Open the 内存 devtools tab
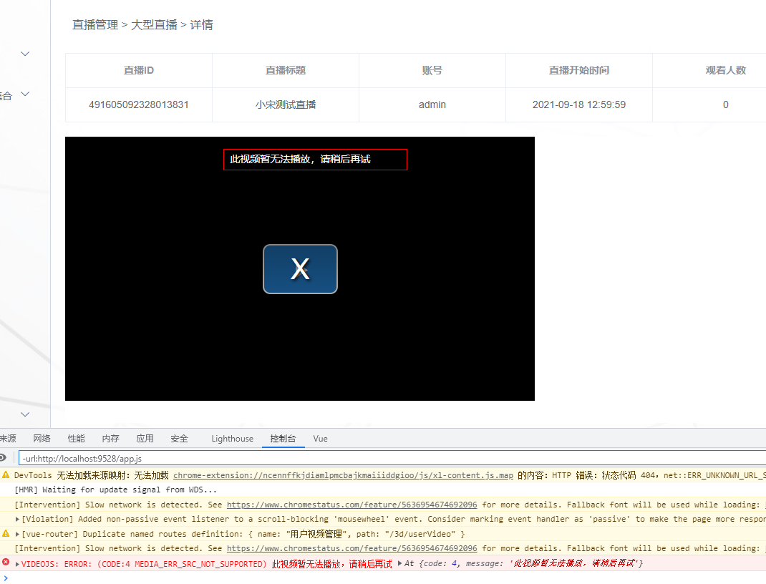The image size is (766, 584). [x=110, y=439]
